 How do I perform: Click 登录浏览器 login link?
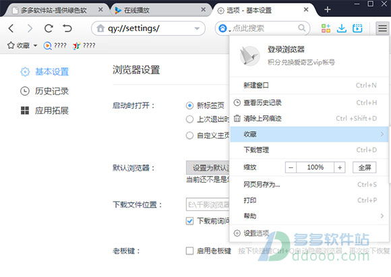coord(286,49)
